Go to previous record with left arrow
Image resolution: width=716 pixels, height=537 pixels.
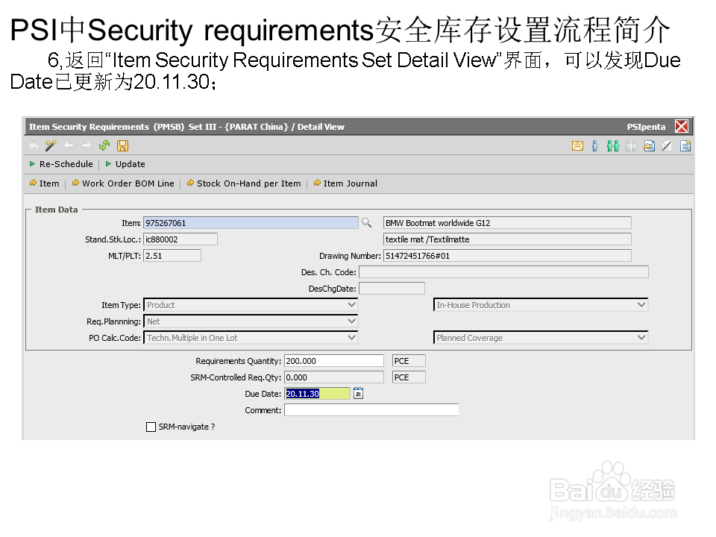coord(69,145)
